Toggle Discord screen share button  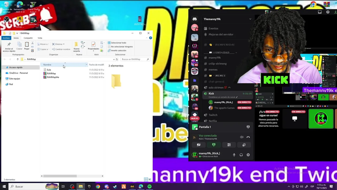(x=214, y=145)
